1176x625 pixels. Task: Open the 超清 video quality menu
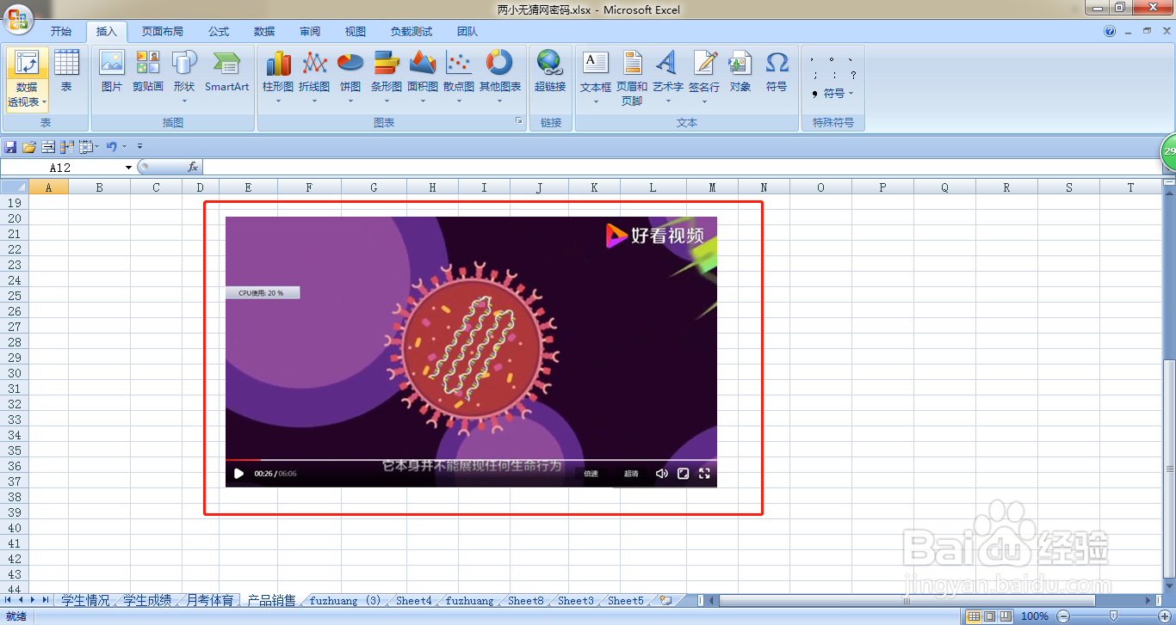click(631, 474)
